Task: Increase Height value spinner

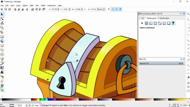Action: [x=98, y=9]
